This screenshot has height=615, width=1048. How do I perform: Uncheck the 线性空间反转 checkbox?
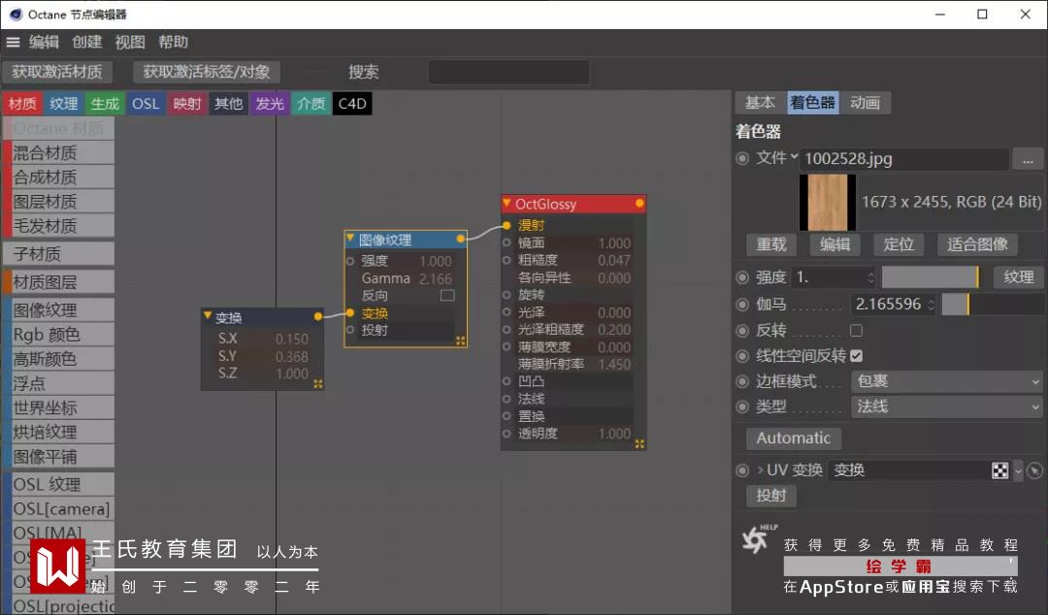[857, 356]
